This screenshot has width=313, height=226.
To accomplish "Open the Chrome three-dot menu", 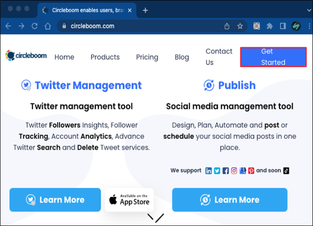I will point(309,26).
